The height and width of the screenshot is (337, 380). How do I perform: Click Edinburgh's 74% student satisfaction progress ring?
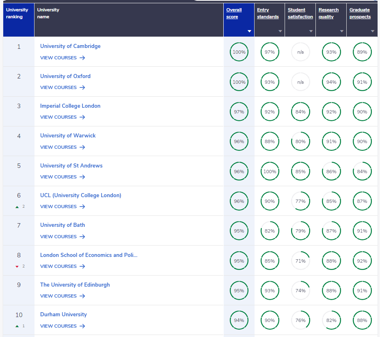click(300, 291)
